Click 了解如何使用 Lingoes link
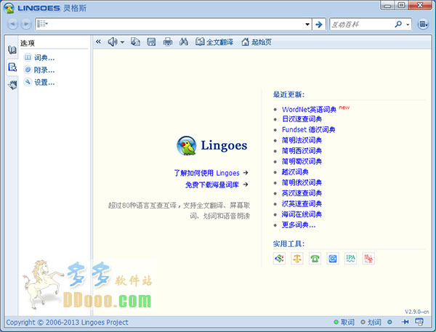 pyautogui.click(x=206, y=173)
